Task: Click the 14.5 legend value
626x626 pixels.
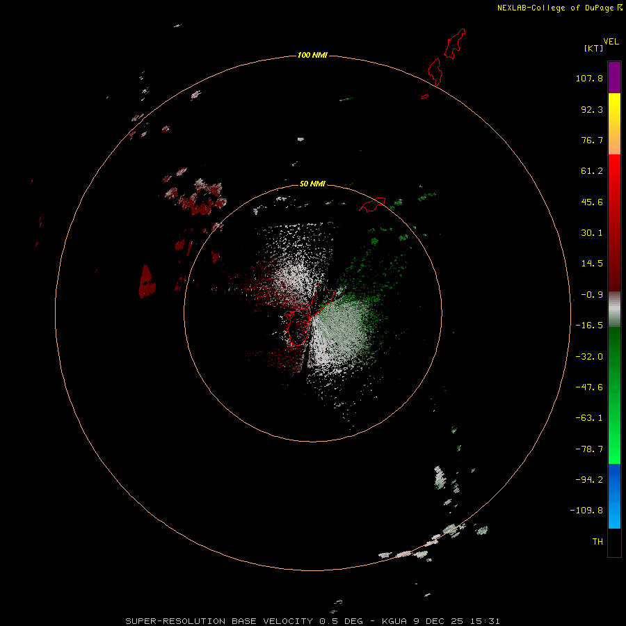Action: click(592, 264)
